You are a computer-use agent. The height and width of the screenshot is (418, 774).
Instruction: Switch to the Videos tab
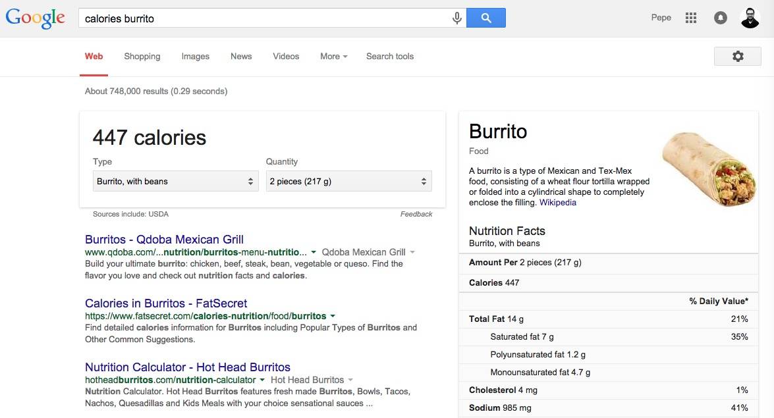tap(286, 56)
